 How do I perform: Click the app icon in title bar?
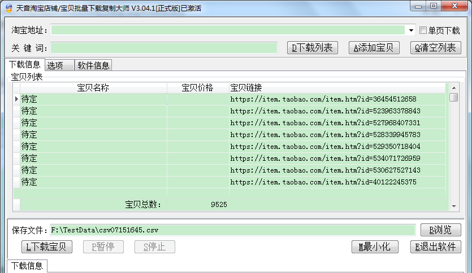point(8,8)
